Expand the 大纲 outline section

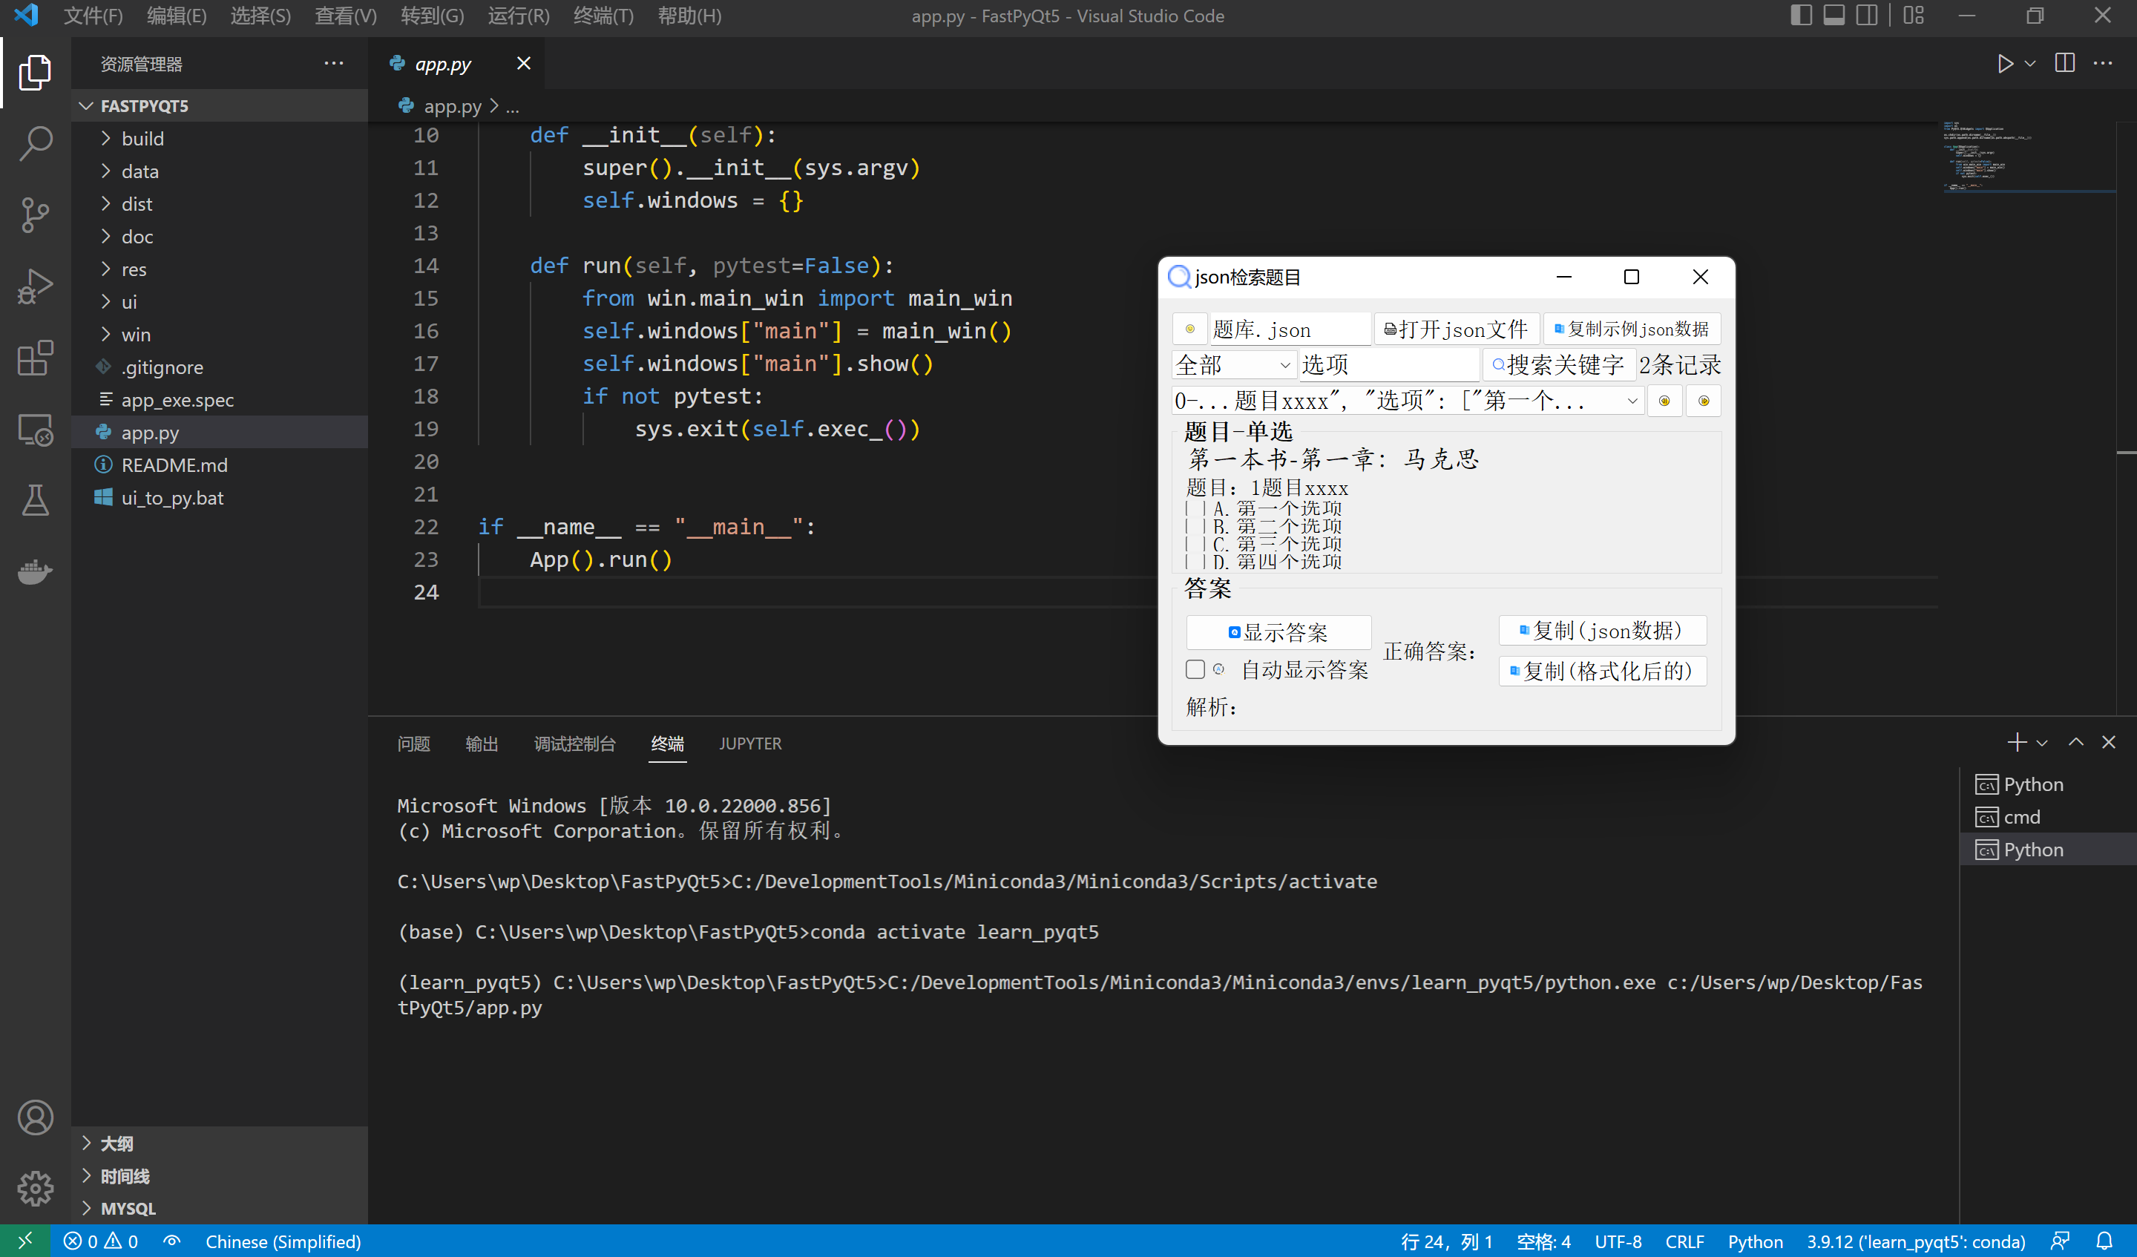(117, 1143)
